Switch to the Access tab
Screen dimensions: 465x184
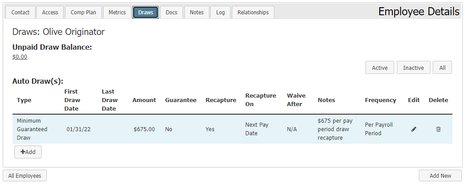50,12
